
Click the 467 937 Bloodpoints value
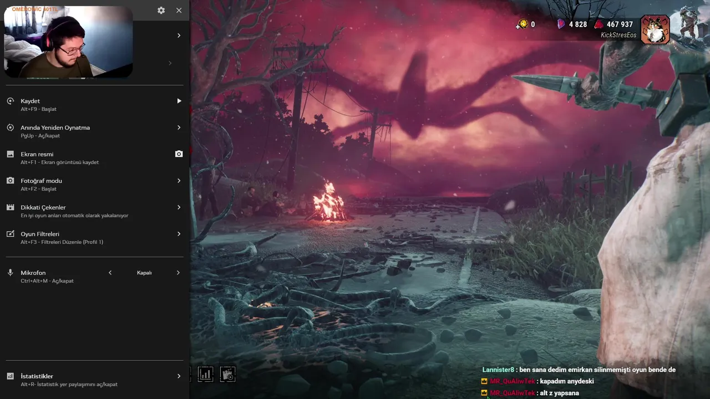[620, 24]
